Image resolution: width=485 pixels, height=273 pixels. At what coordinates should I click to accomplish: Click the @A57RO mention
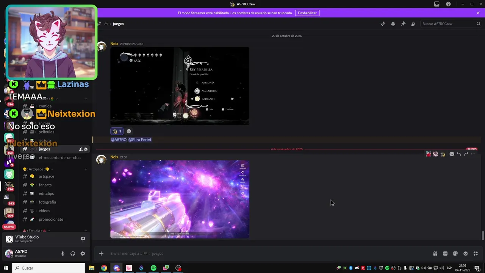[119, 140]
